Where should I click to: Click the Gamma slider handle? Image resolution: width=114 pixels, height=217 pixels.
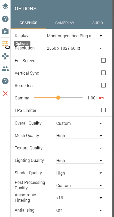click(x=58, y=98)
